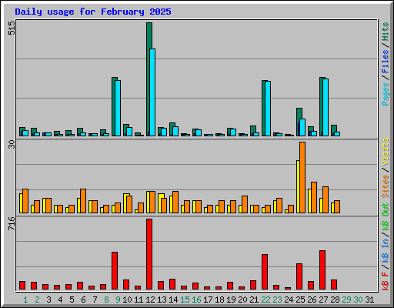Select the tallest red kB F bar, day 12
The height and width of the screenshot is (308, 394).
pos(149,254)
